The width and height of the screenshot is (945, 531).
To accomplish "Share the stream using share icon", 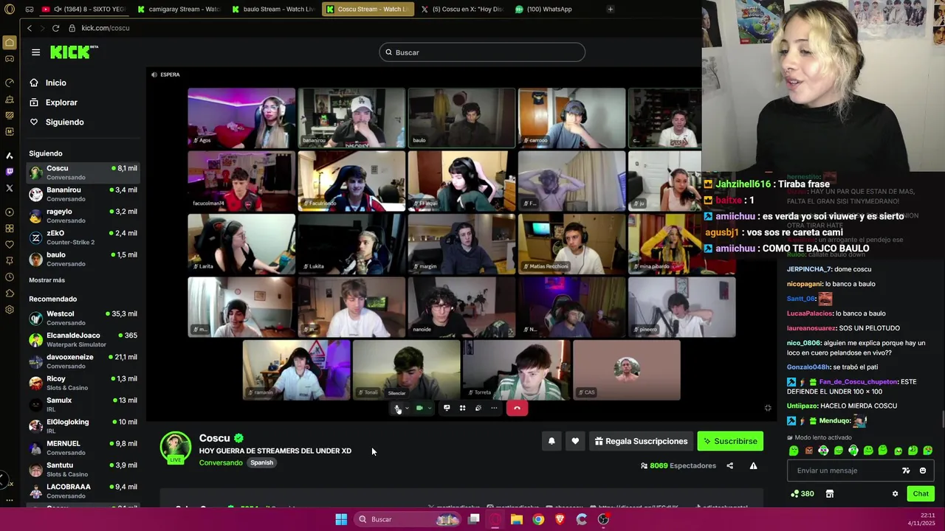I will coord(729,465).
